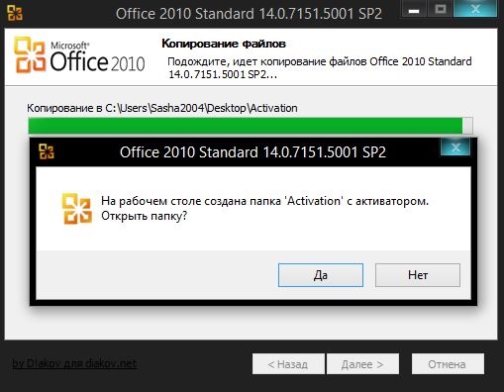Close the Activation folder prompt dialog
The width and height of the screenshot is (504, 392).
point(455,147)
